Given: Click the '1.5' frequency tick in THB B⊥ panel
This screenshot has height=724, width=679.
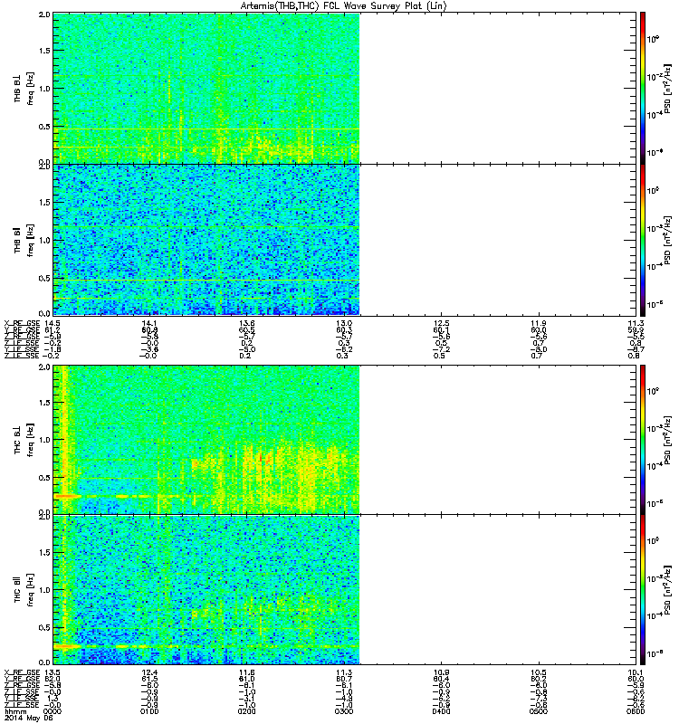Looking at the screenshot, I should (x=44, y=51).
